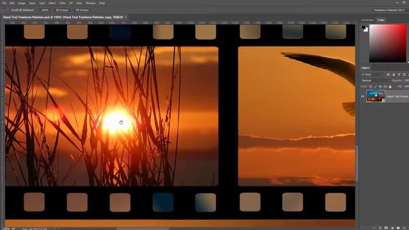This screenshot has width=409, height=230.
Task: Click the zoom percentage field in status bar
Action: pos(5,229)
